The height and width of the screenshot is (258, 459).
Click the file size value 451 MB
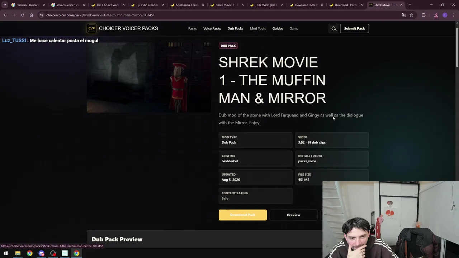coord(304,180)
